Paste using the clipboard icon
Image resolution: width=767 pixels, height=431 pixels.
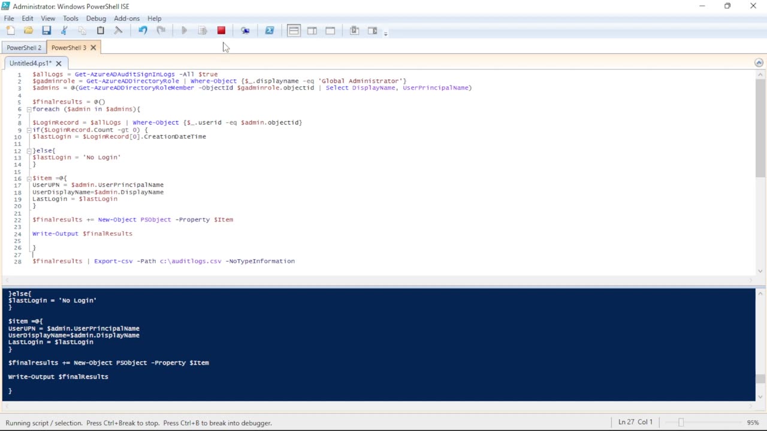(x=100, y=31)
